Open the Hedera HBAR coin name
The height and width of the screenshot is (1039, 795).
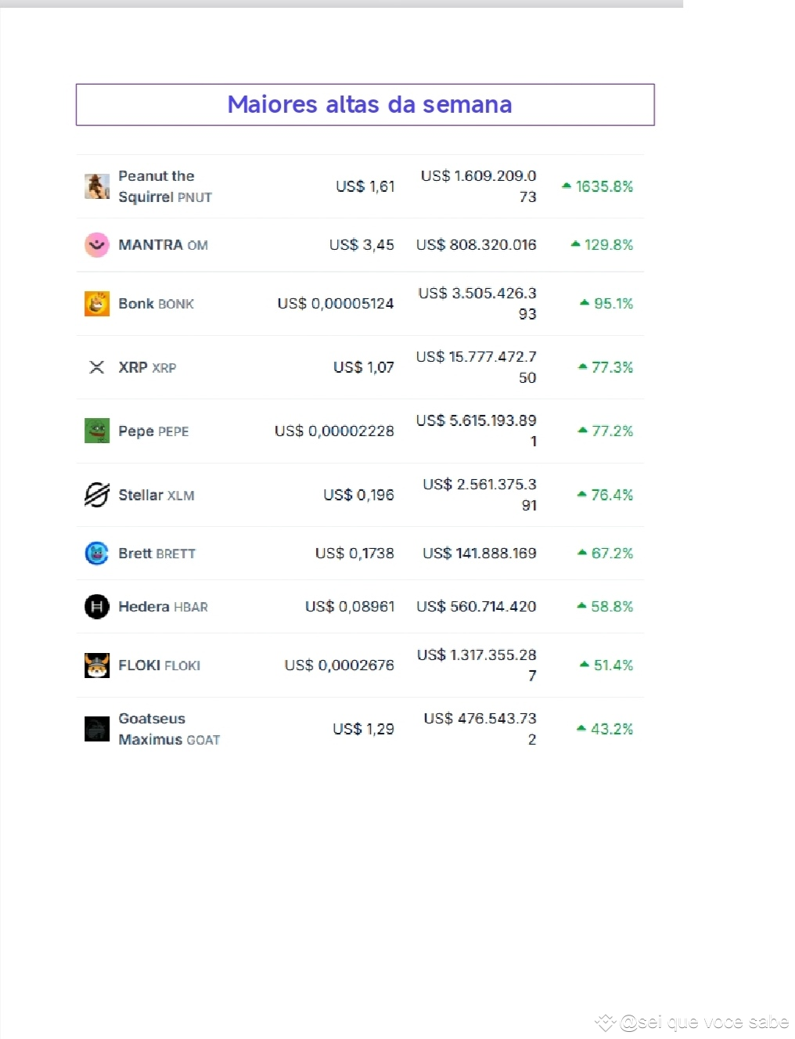pos(163,607)
